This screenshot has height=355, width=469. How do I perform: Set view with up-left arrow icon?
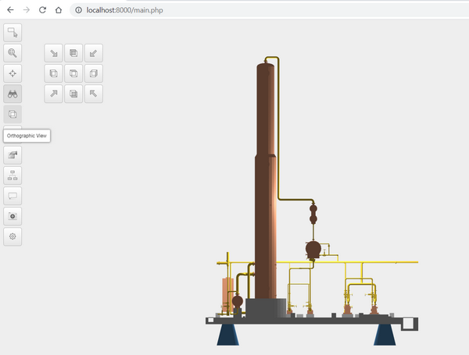click(94, 94)
